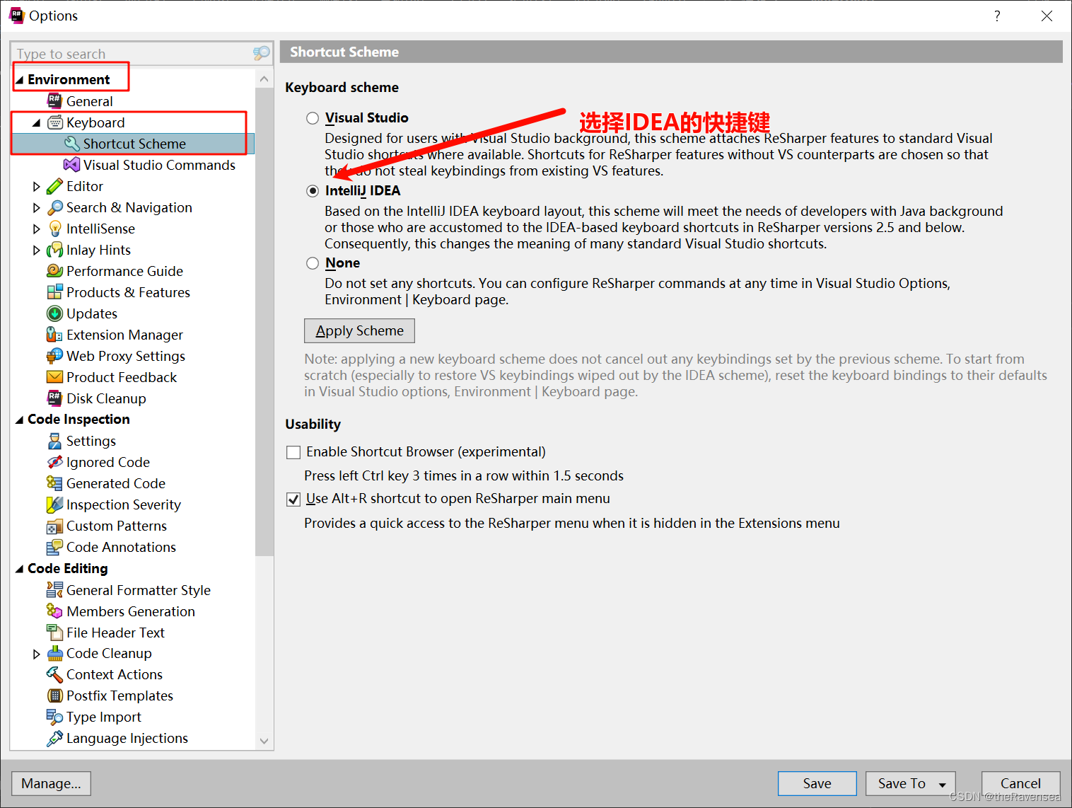Viewport: 1072px width, 808px height.
Task: Open Postfix Templates page
Action: [x=120, y=696]
